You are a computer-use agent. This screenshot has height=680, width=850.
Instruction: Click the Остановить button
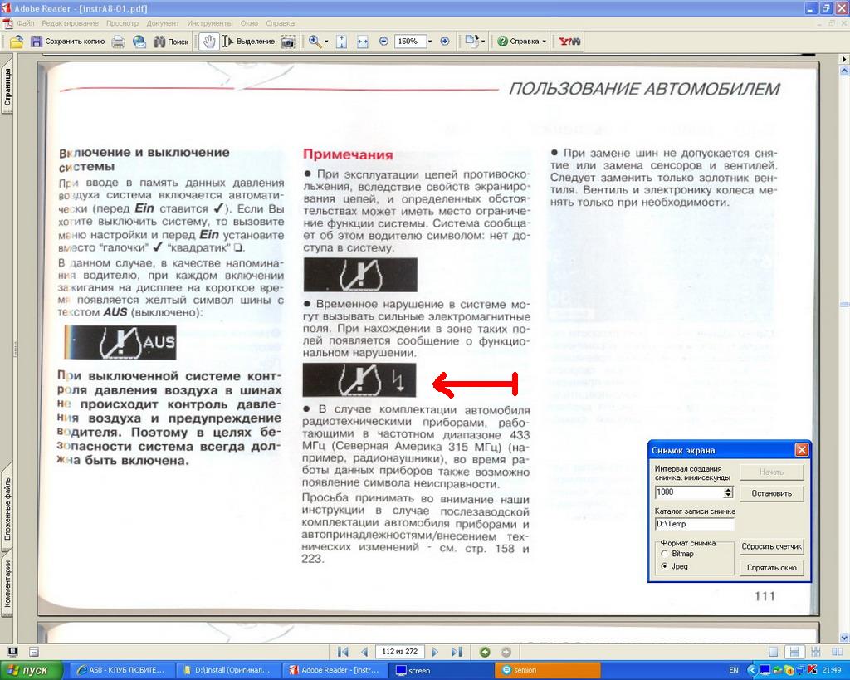click(x=772, y=493)
